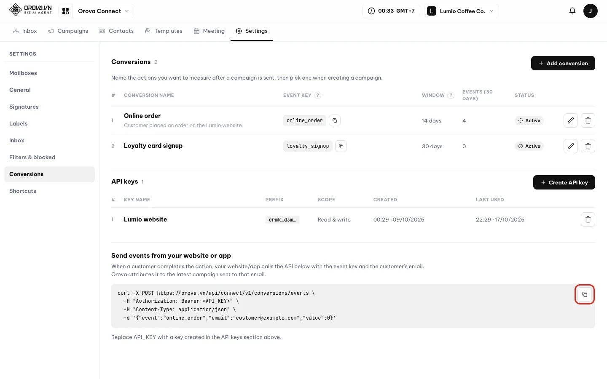Open Mailboxes settings
This screenshot has height=379, width=607.
click(x=49, y=73)
